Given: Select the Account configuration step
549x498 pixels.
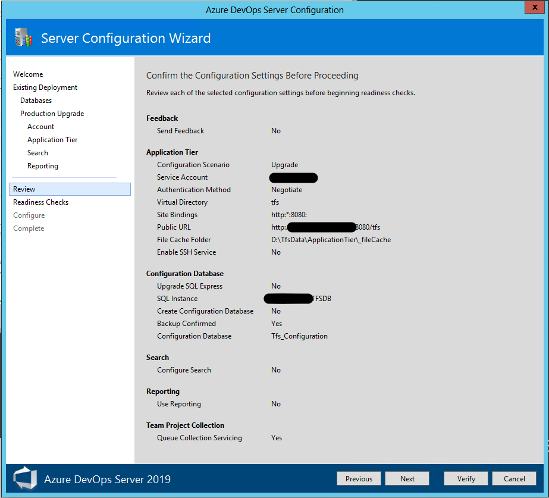Looking at the screenshot, I should [x=40, y=126].
